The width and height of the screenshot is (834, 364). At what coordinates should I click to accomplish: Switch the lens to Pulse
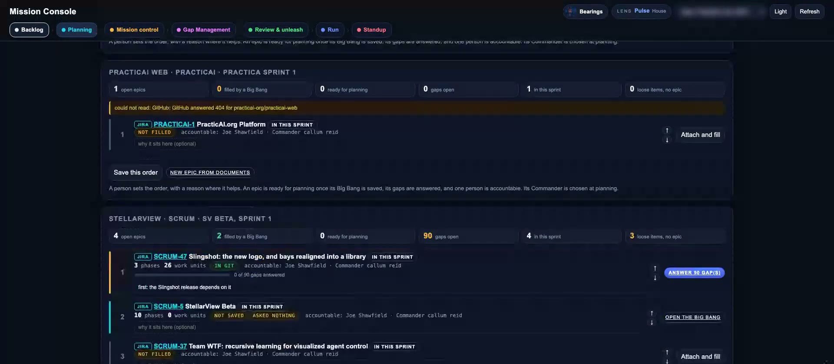coord(642,11)
